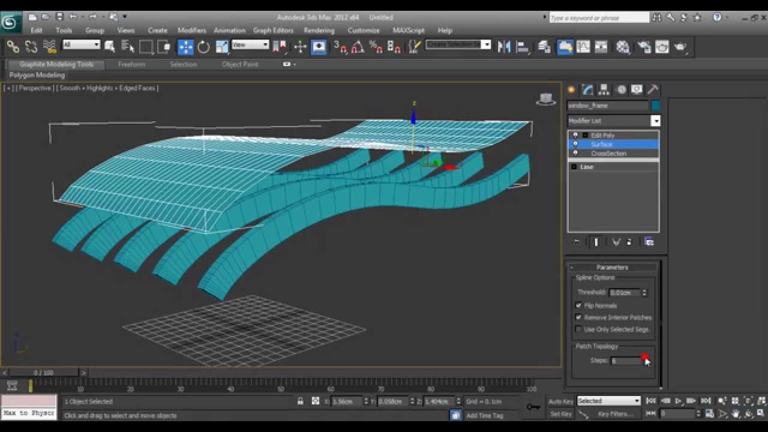Click the Mirror tool icon

pos(504,47)
